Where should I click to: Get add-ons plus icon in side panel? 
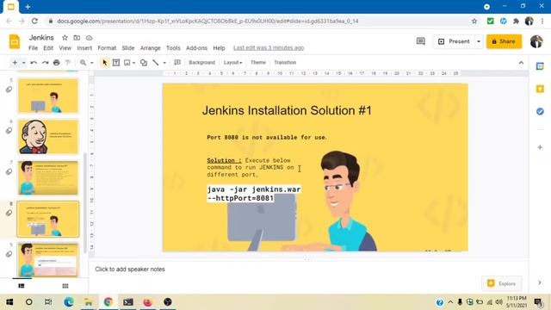coord(540,147)
